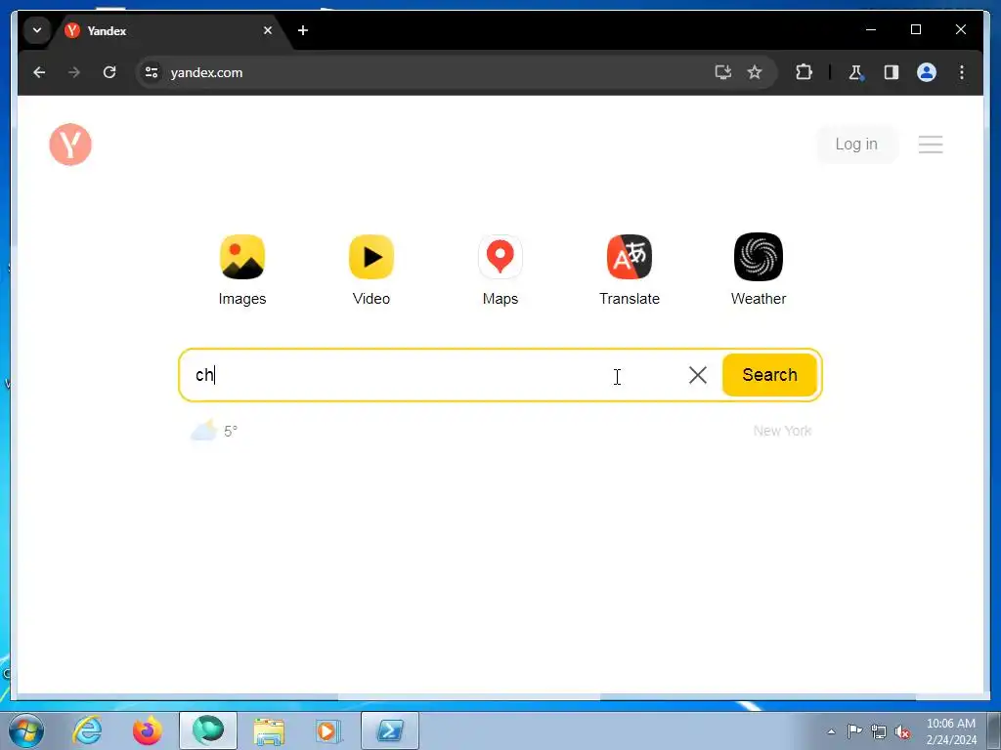The height and width of the screenshot is (750, 1001).
Task: Open Yandex Weather service
Action: tap(758, 271)
